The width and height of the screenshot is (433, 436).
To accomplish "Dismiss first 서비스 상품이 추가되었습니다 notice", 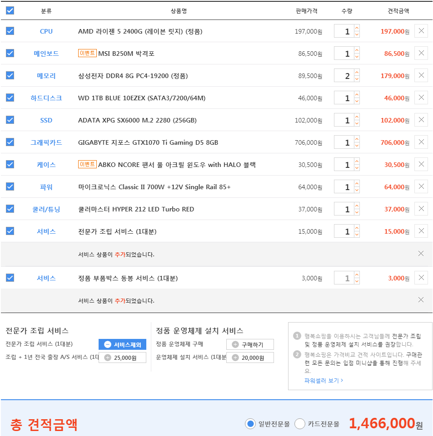I will click(x=421, y=254).
